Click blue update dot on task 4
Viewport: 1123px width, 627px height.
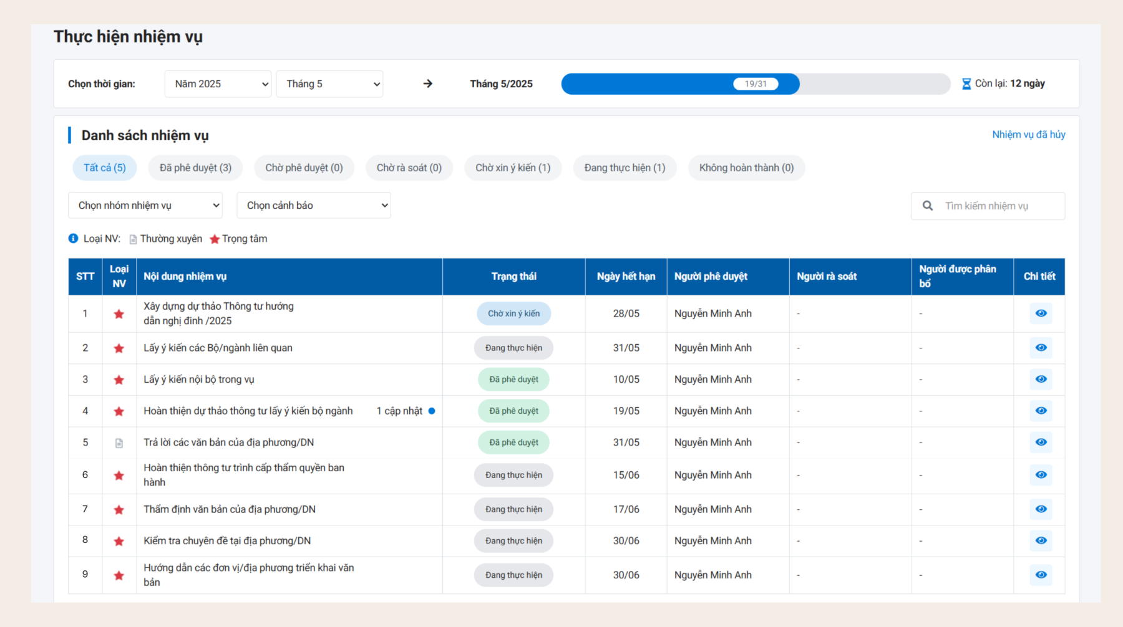point(432,411)
